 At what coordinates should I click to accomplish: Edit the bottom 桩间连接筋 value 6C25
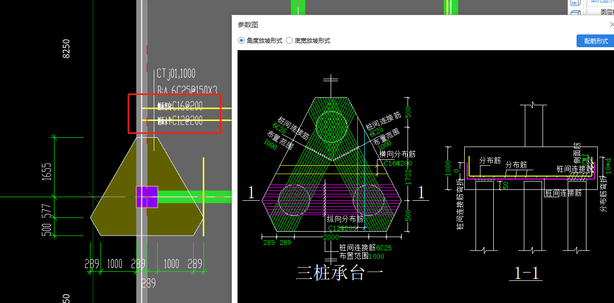[384, 248]
